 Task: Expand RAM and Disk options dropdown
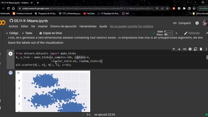coord(176,33)
